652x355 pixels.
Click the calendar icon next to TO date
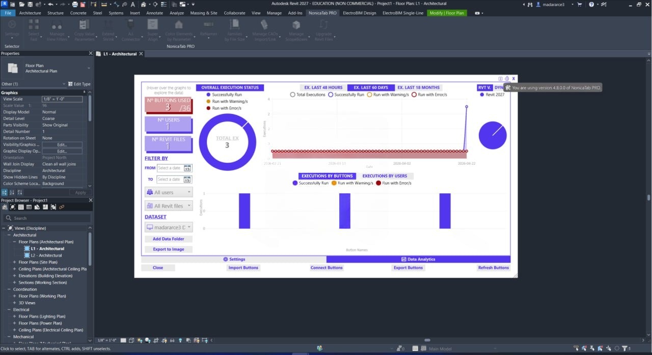coord(187,179)
